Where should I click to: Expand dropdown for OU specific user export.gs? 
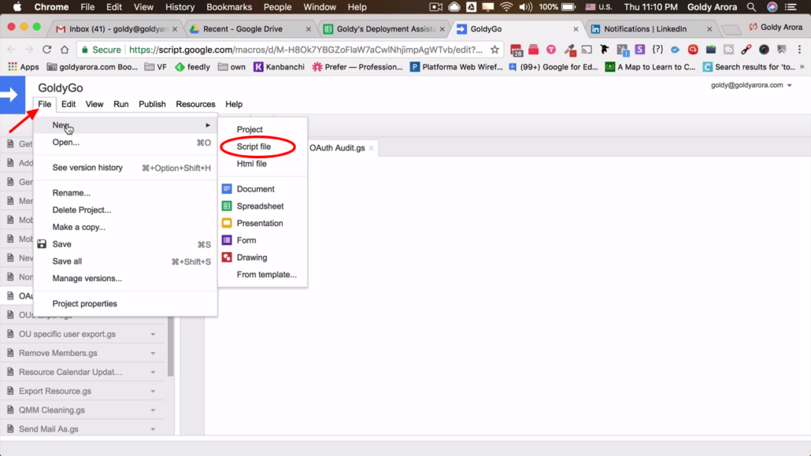(x=153, y=335)
